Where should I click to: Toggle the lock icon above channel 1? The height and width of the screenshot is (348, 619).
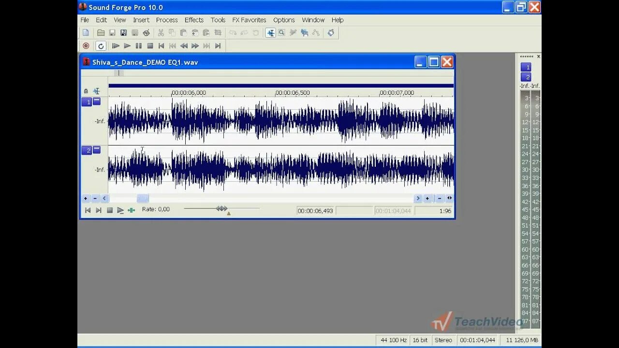(x=86, y=91)
